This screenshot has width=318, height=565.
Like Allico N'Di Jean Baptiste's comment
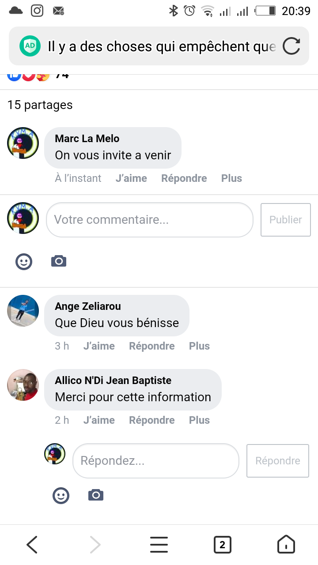[99, 420]
